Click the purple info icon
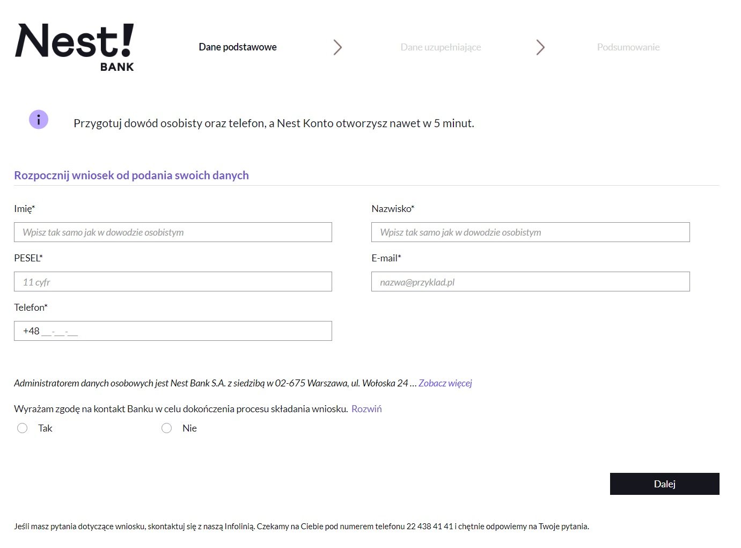 tap(39, 120)
